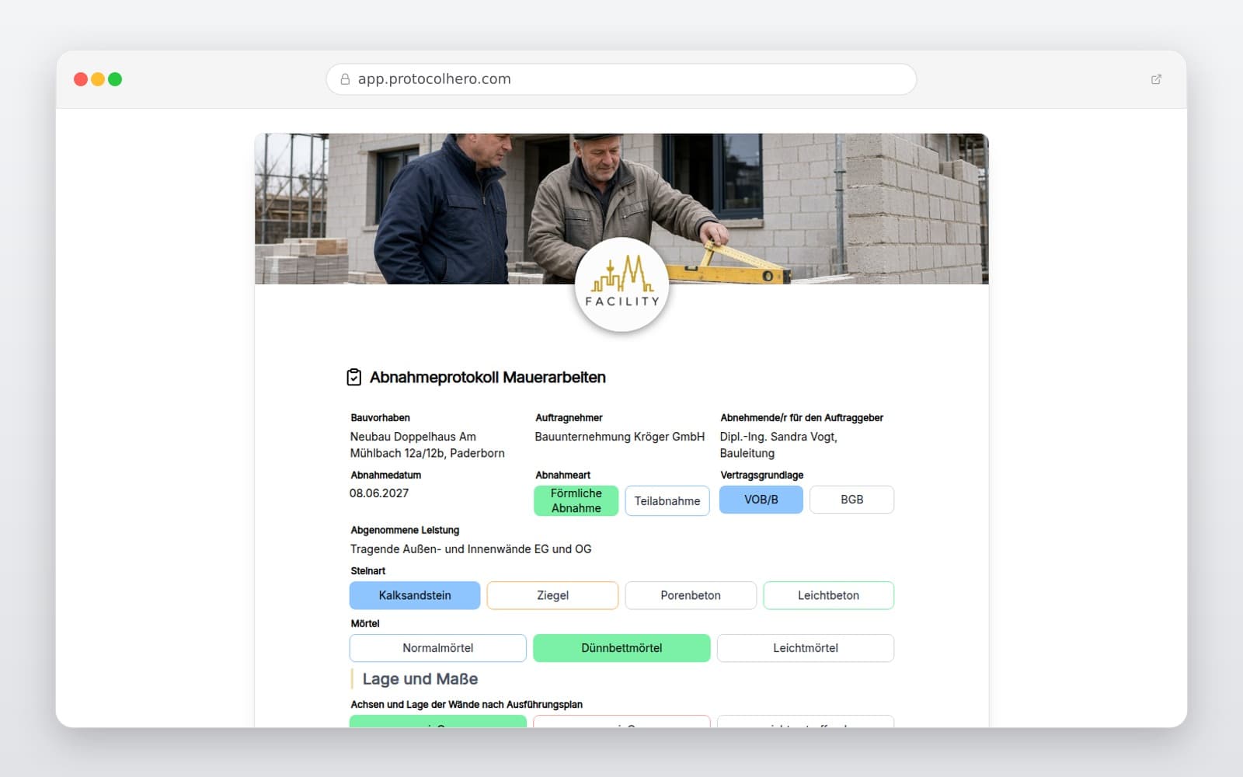Click the address bar with app.protocolhero.com
The image size is (1243, 777).
tap(621, 79)
